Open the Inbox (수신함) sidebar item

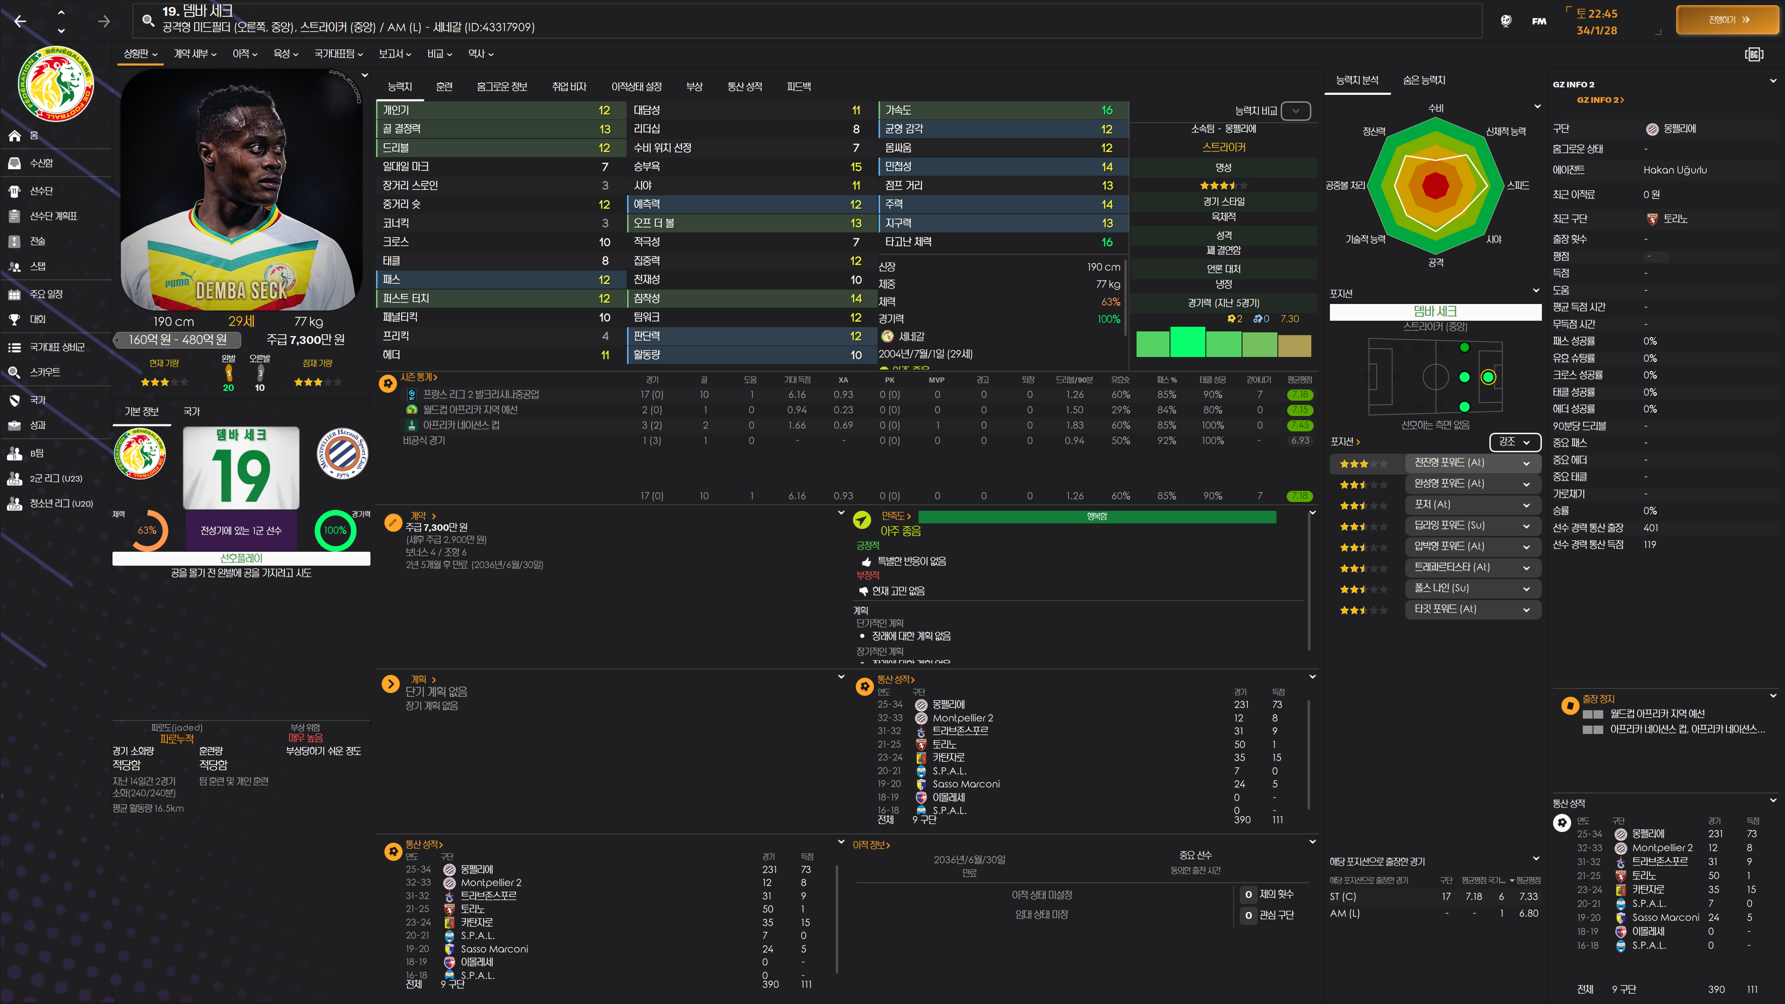[x=41, y=163]
